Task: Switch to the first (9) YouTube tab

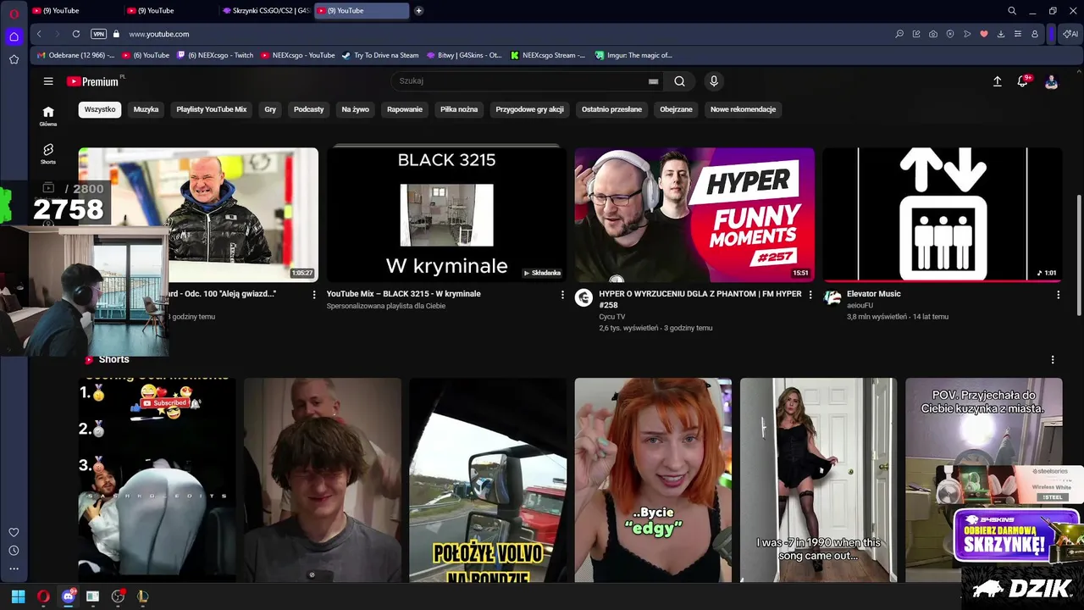Action: [x=76, y=11]
